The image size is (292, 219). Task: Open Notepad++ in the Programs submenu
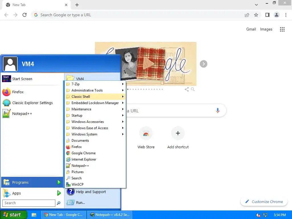tap(95, 166)
